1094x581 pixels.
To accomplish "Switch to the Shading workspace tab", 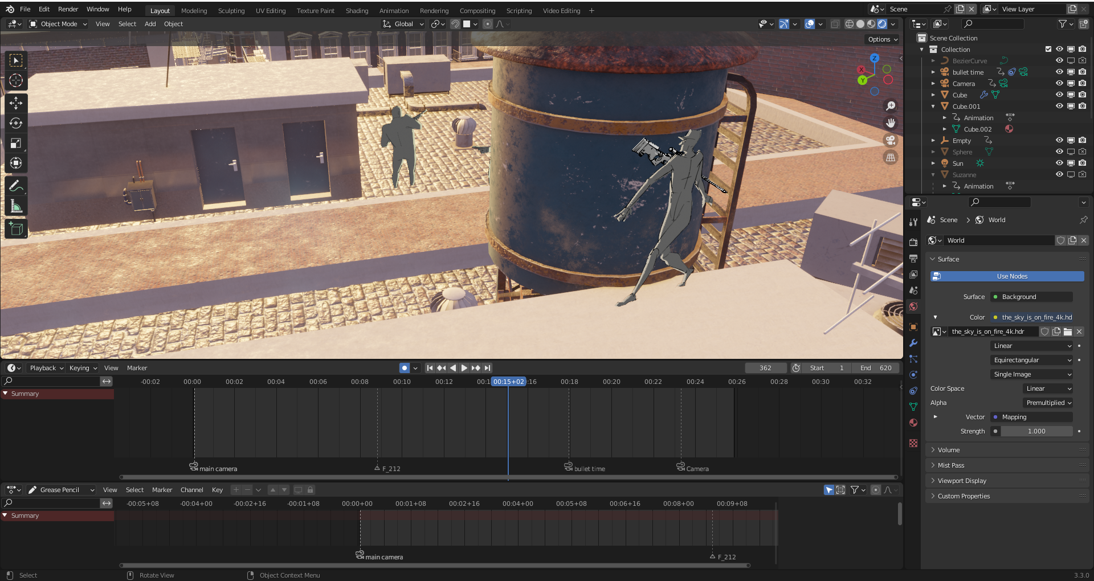I will (x=357, y=11).
